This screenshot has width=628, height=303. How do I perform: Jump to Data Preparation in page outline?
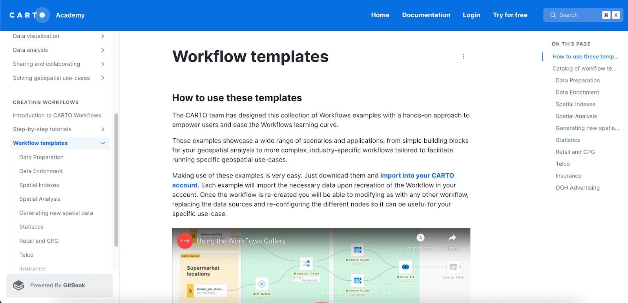578,80
